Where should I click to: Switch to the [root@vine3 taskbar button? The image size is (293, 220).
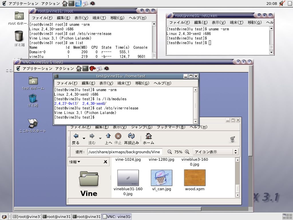pos(27,217)
